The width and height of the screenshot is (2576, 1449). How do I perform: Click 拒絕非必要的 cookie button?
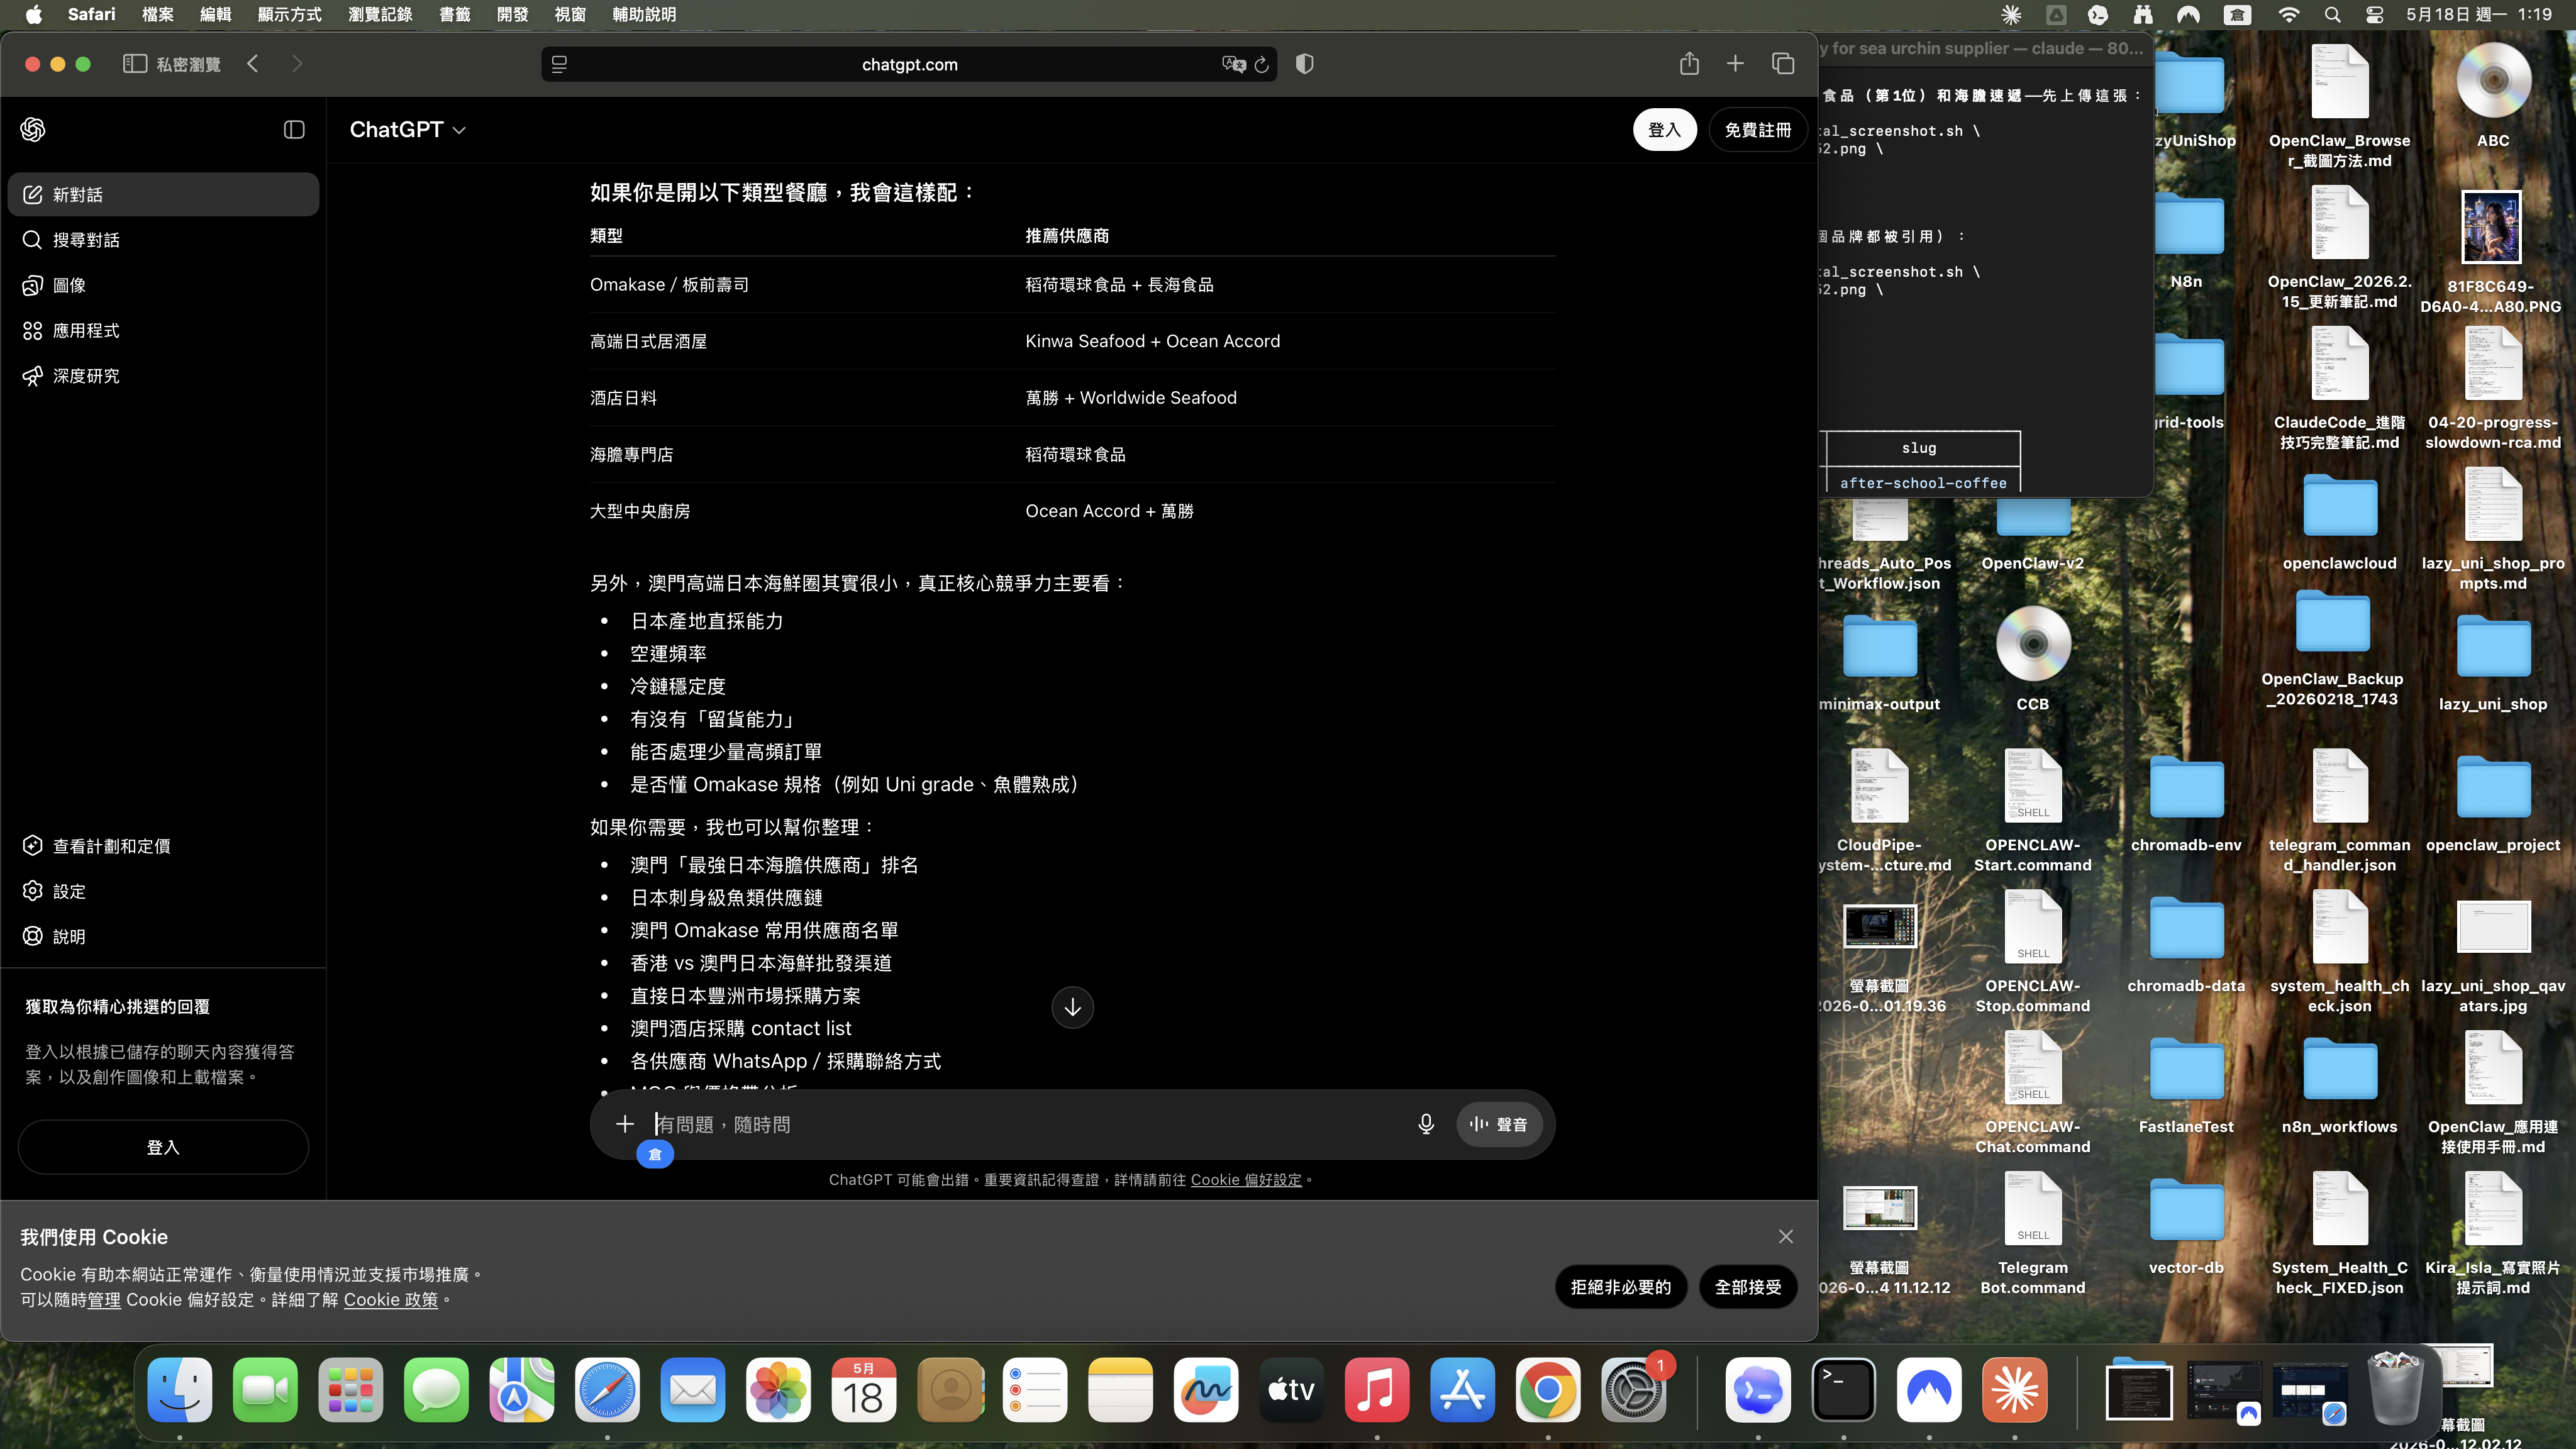pos(1620,1287)
